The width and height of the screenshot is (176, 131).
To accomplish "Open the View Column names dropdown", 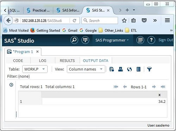I will point(86,69).
